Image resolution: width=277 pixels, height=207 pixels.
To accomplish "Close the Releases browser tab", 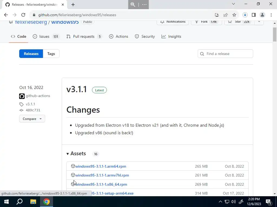I will pyautogui.click(x=63, y=5).
